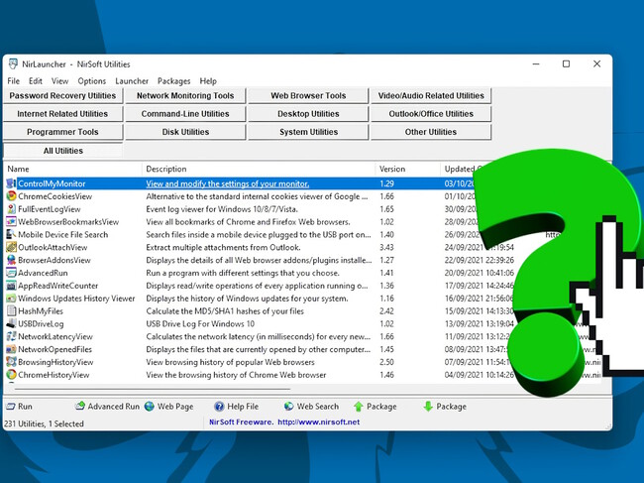Viewport: 644px width, 483px height.
Task: Click the FullEventLogView icon
Action: (x=11, y=209)
